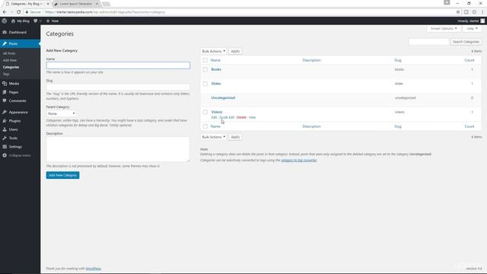This screenshot has width=487, height=274.
Task: Close the Lorem Ipsum Generator tab
Action: (97, 4)
